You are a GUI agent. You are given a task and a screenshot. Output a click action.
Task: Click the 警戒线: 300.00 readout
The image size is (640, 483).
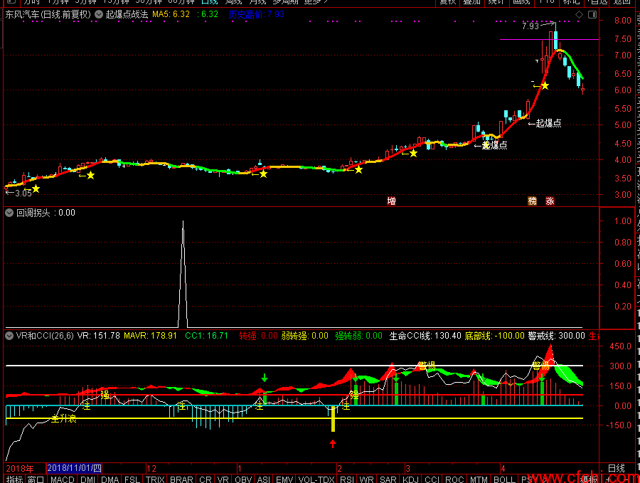pyautogui.click(x=556, y=336)
